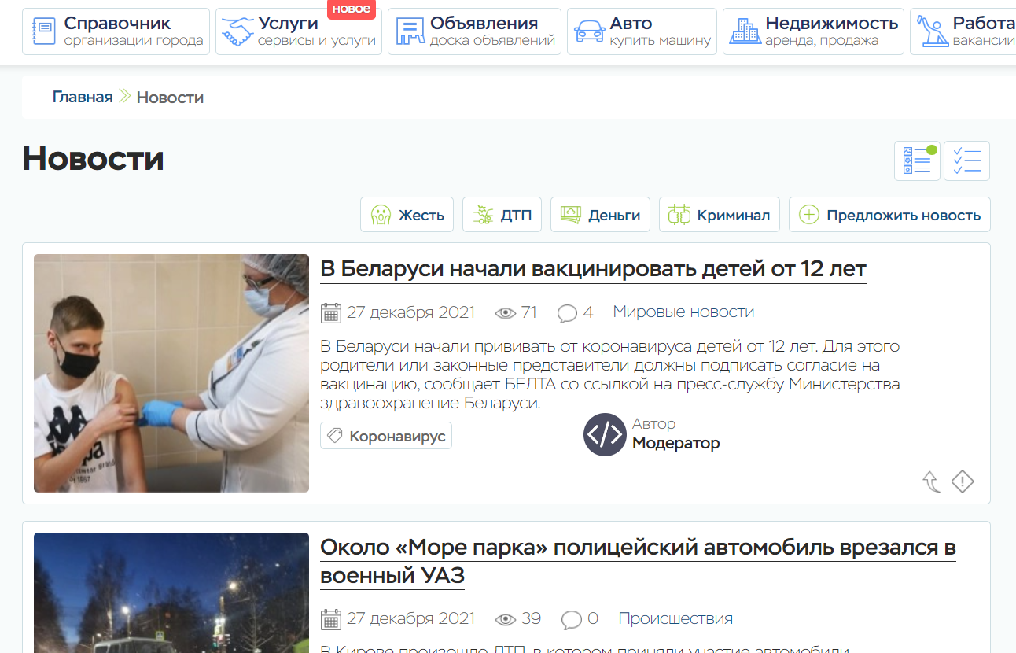The height and width of the screenshot is (653, 1016).
Task: Report first article via warning icon
Action: click(x=963, y=481)
